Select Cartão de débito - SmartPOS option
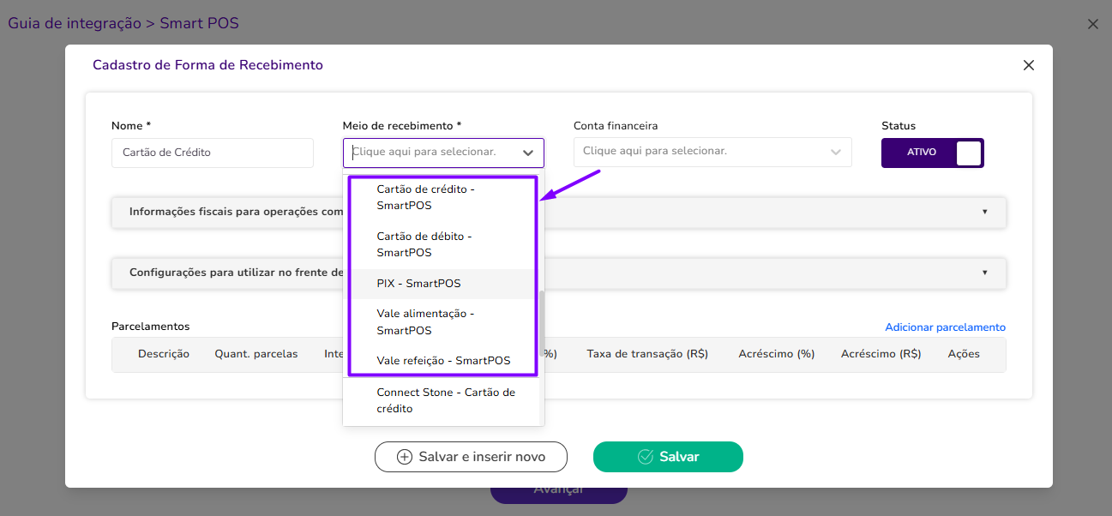1112x516 pixels. click(443, 244)
